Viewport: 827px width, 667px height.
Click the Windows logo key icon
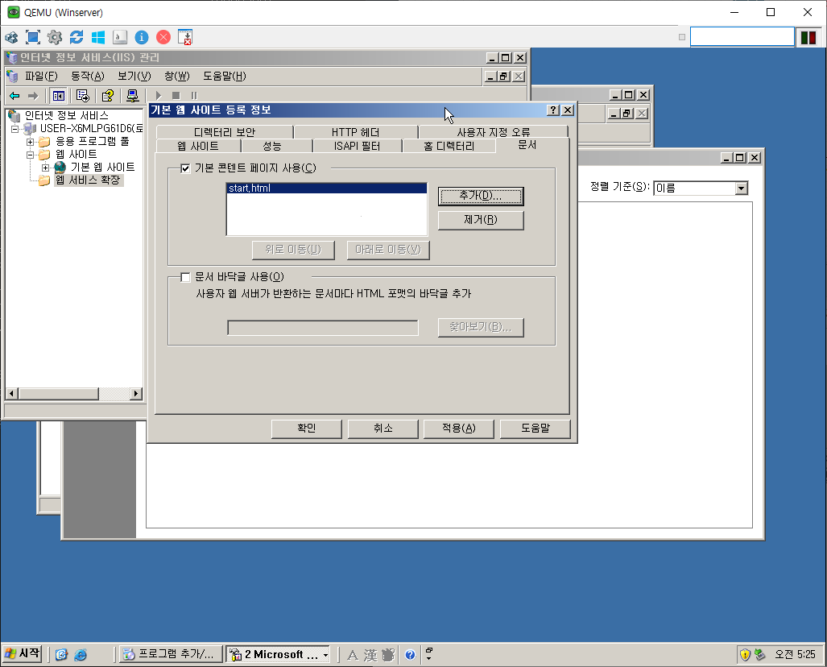[x=98, y=38]
